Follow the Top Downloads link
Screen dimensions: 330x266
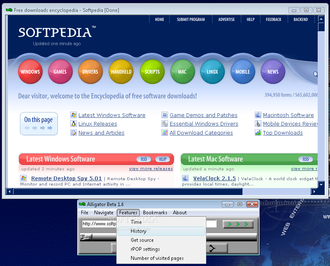coord(283,133)
